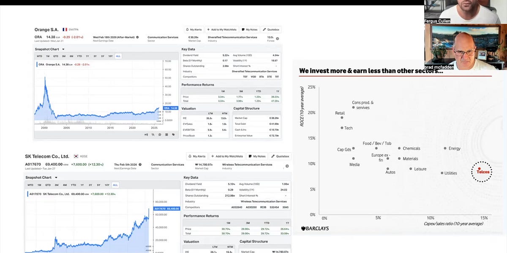Select 1M range on SK Telecom chart
Screen dimensions: 507x253
[39, 185]
